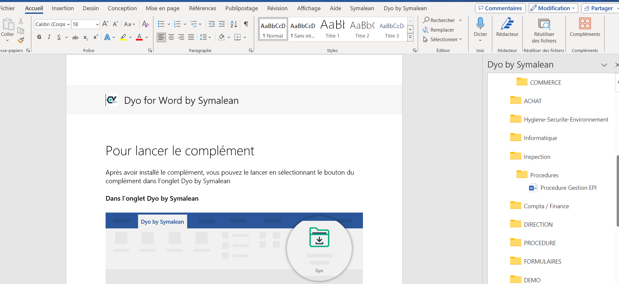619x284 pixels.
Task: Open the Hygiene-Securite-Environnement folder
Action: [x=559, y=119]
